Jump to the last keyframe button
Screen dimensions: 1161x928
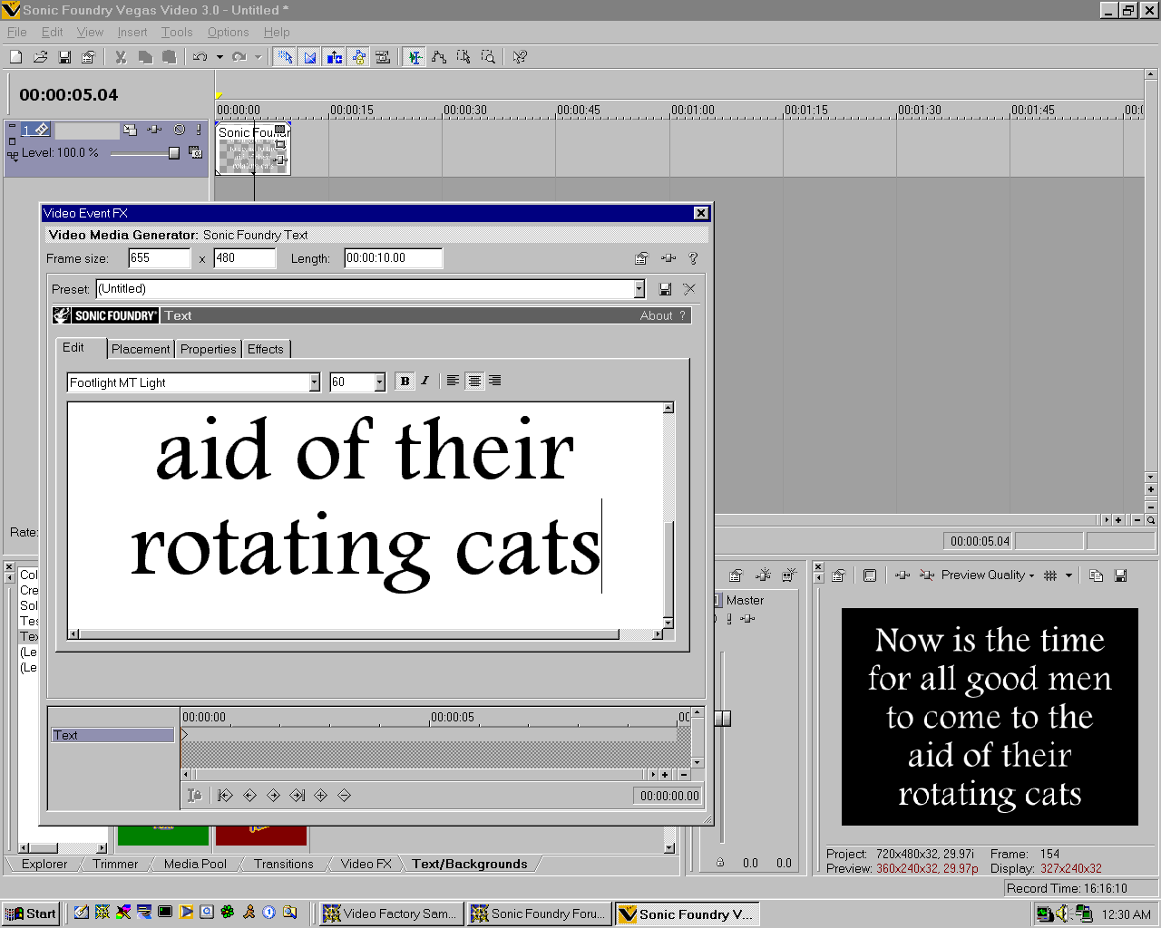(x=298, y=796)
